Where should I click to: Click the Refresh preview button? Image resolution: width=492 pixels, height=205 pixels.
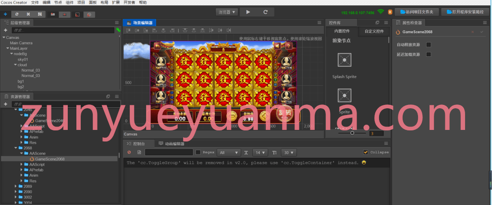click(265, 12)
